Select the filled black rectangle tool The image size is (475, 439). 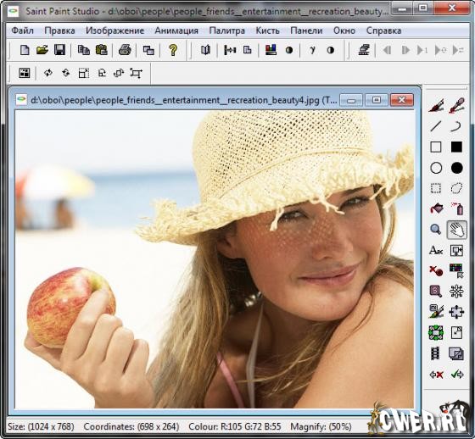pos(456,147)
